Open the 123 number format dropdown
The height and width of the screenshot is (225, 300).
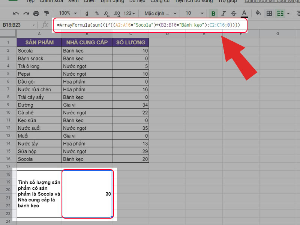click(130, 13)
